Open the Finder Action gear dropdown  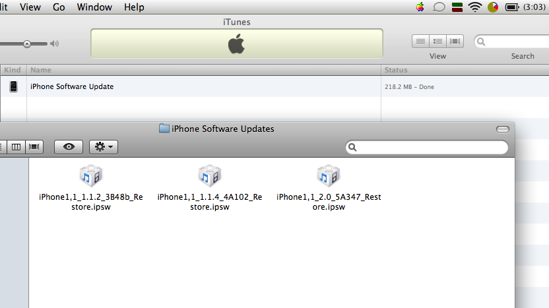[x=104, y=146]
